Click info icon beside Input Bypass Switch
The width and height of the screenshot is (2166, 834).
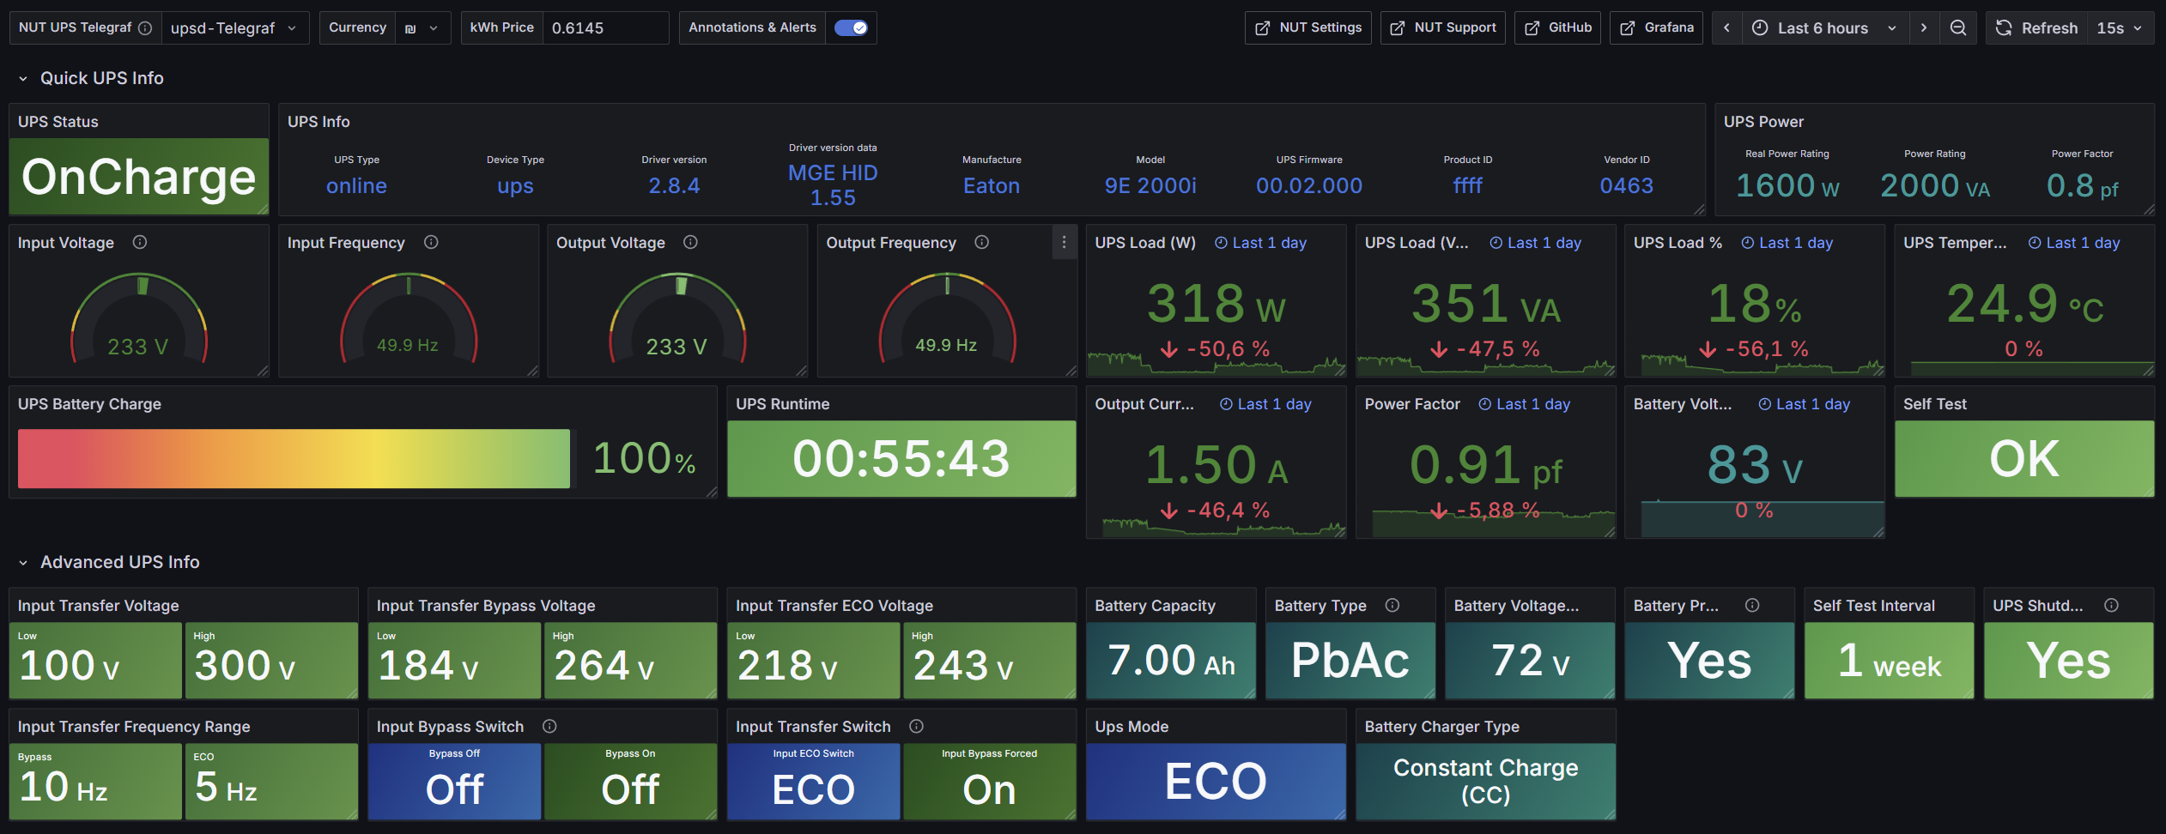pyautogui.click(x=549, y=726)
